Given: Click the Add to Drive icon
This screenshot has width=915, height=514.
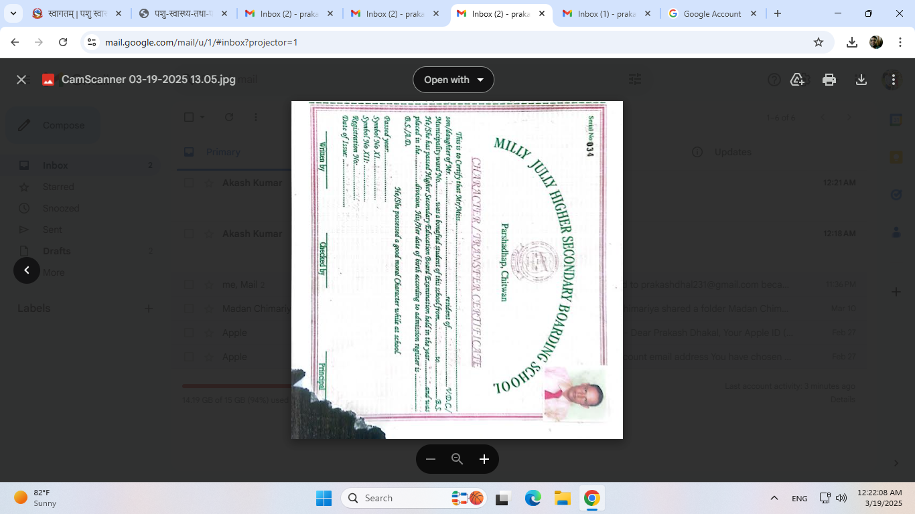Looking at the screenshot, I should [x=797, y=80].
